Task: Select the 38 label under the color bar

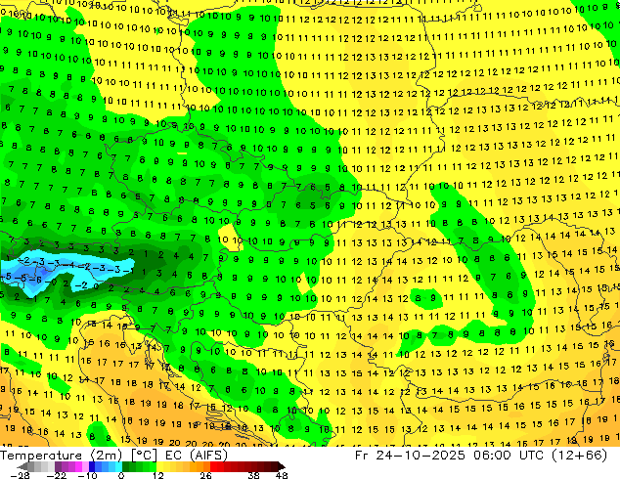Action: point(254,475)
